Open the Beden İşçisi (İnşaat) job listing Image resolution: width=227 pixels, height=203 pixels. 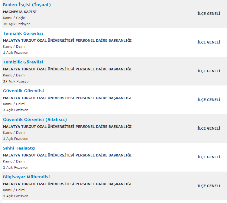(x=27, y=5)
